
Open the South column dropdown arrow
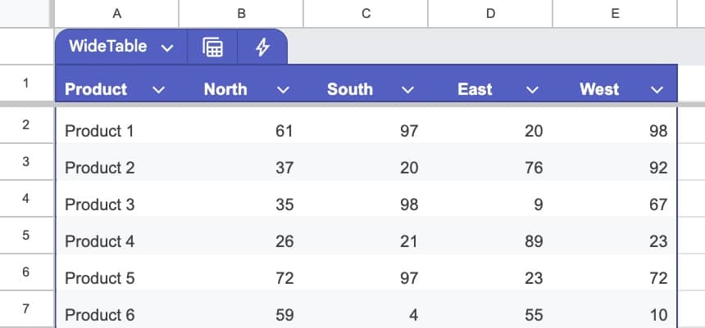click(x=407, y=90)
